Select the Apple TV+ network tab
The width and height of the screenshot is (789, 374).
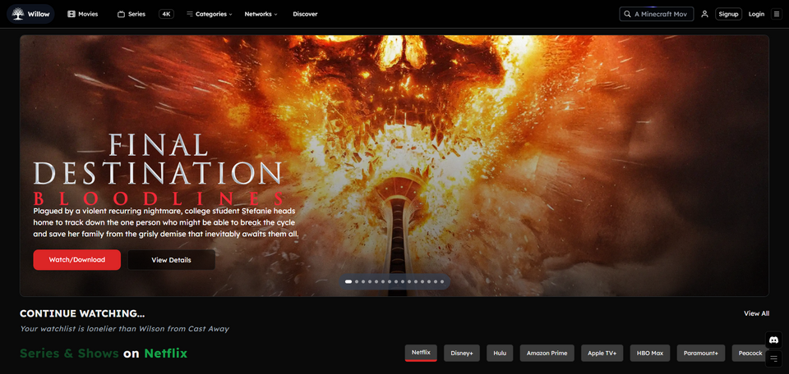[602, 353]
